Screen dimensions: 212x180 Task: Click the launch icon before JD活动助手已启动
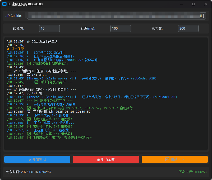point(29,41)
